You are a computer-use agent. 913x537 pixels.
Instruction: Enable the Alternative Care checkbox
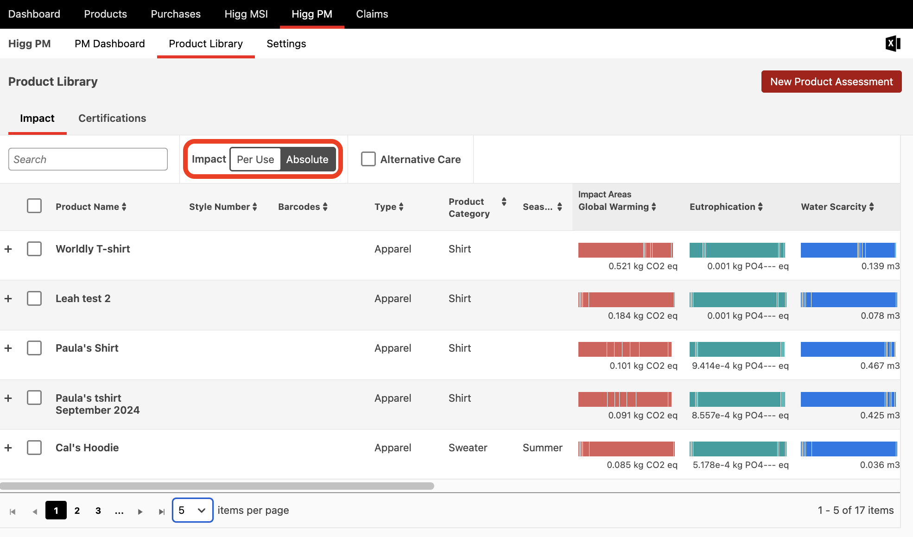(x=368, y=159)
